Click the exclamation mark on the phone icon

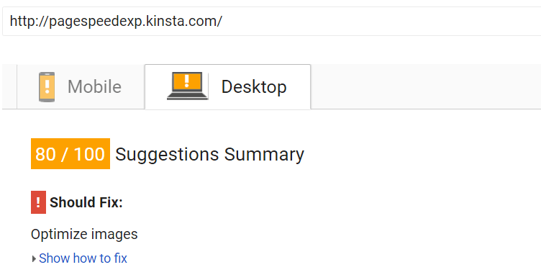(47, 86)
